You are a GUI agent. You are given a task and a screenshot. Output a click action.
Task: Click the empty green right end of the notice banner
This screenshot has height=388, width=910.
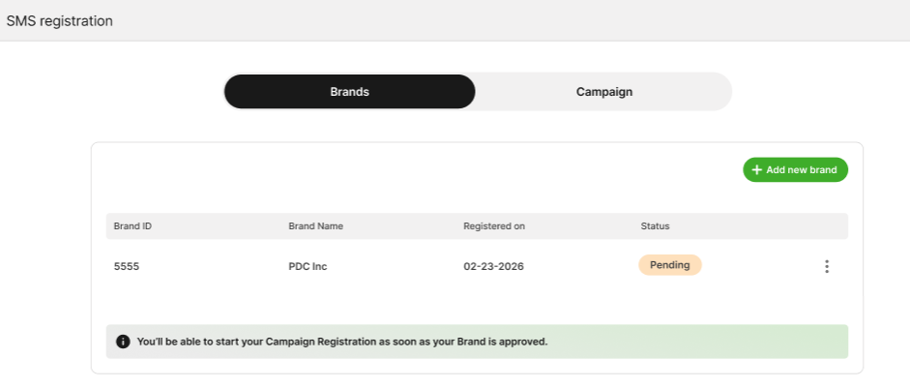(x=754, y=342)
